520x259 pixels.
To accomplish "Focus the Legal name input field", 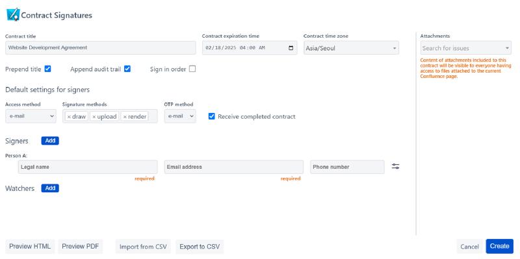I will (88, 167).
